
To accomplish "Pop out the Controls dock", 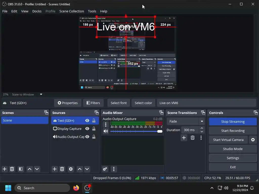I will click(255, 113).
